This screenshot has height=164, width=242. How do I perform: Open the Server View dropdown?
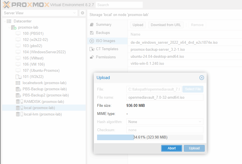74,13
